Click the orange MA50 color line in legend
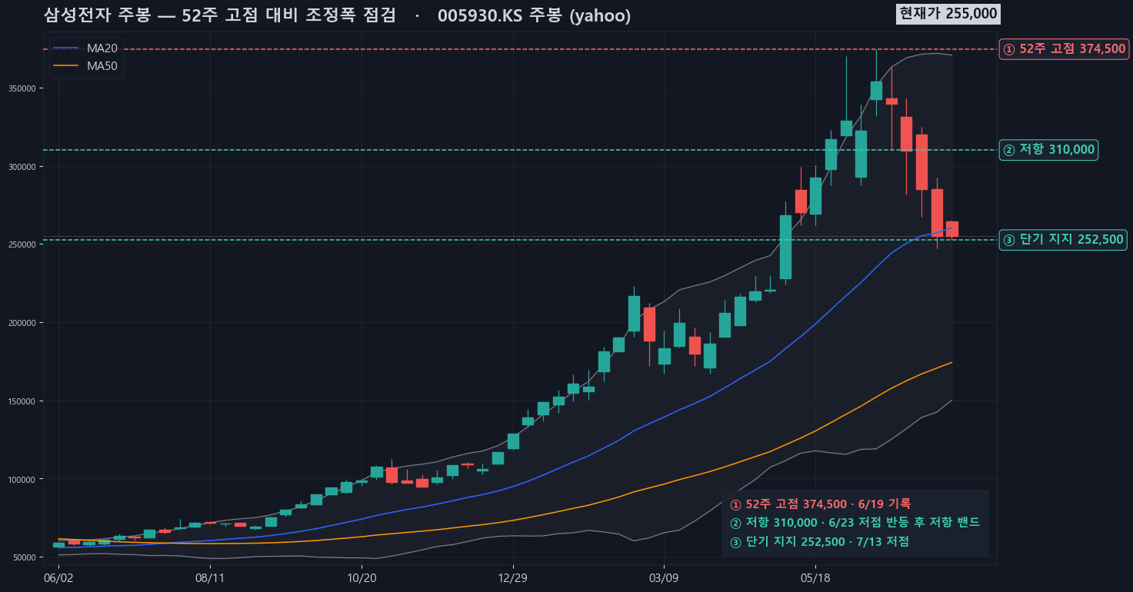This screenshot has width=1133, height=592. point(66,66)
